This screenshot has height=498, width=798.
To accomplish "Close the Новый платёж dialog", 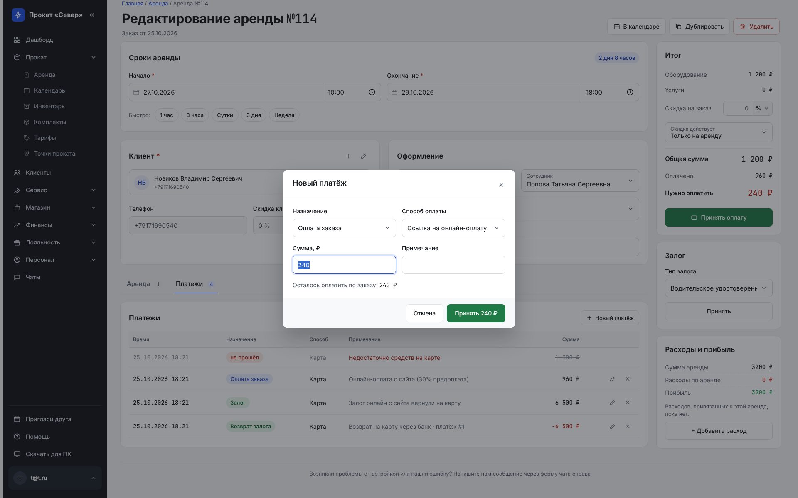I will click(x=501, y=185).
